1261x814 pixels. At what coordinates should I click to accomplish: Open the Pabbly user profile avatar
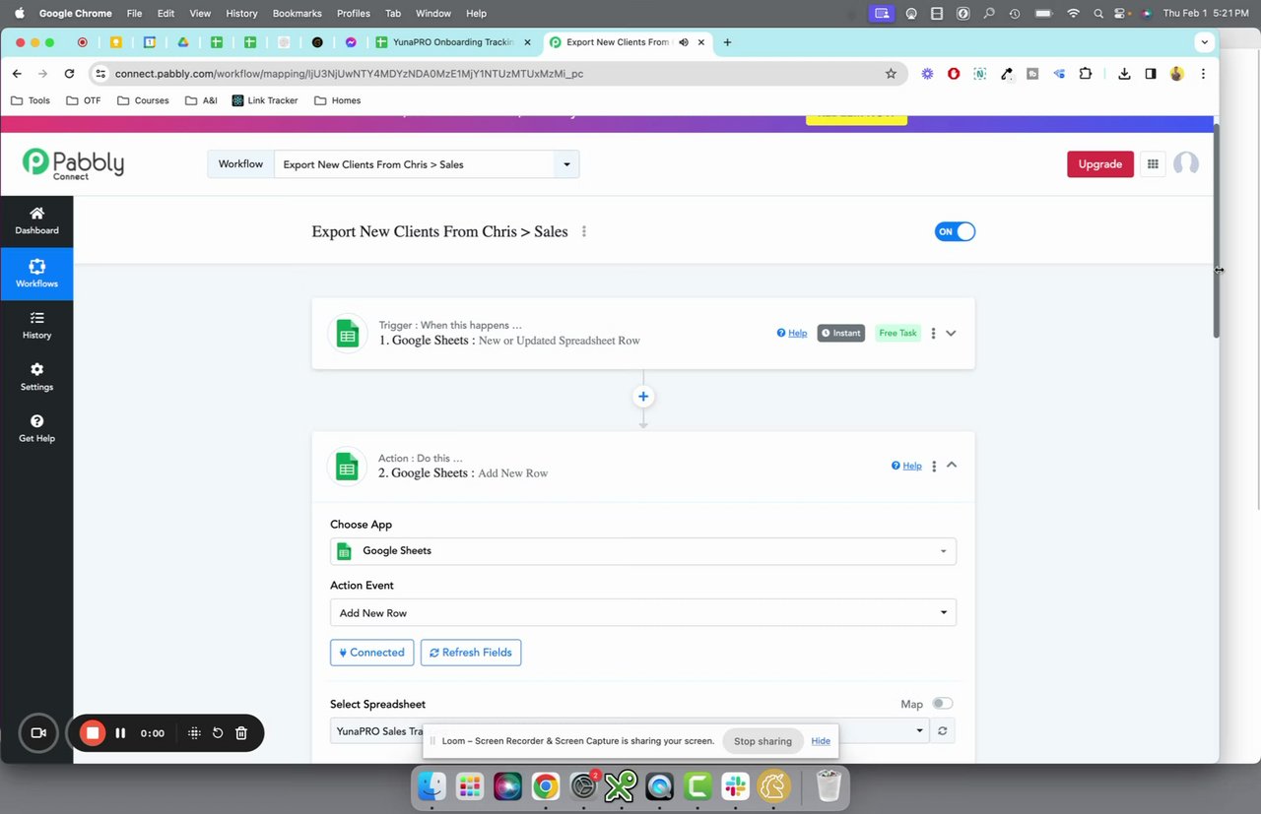click(x=1186, y=164)
